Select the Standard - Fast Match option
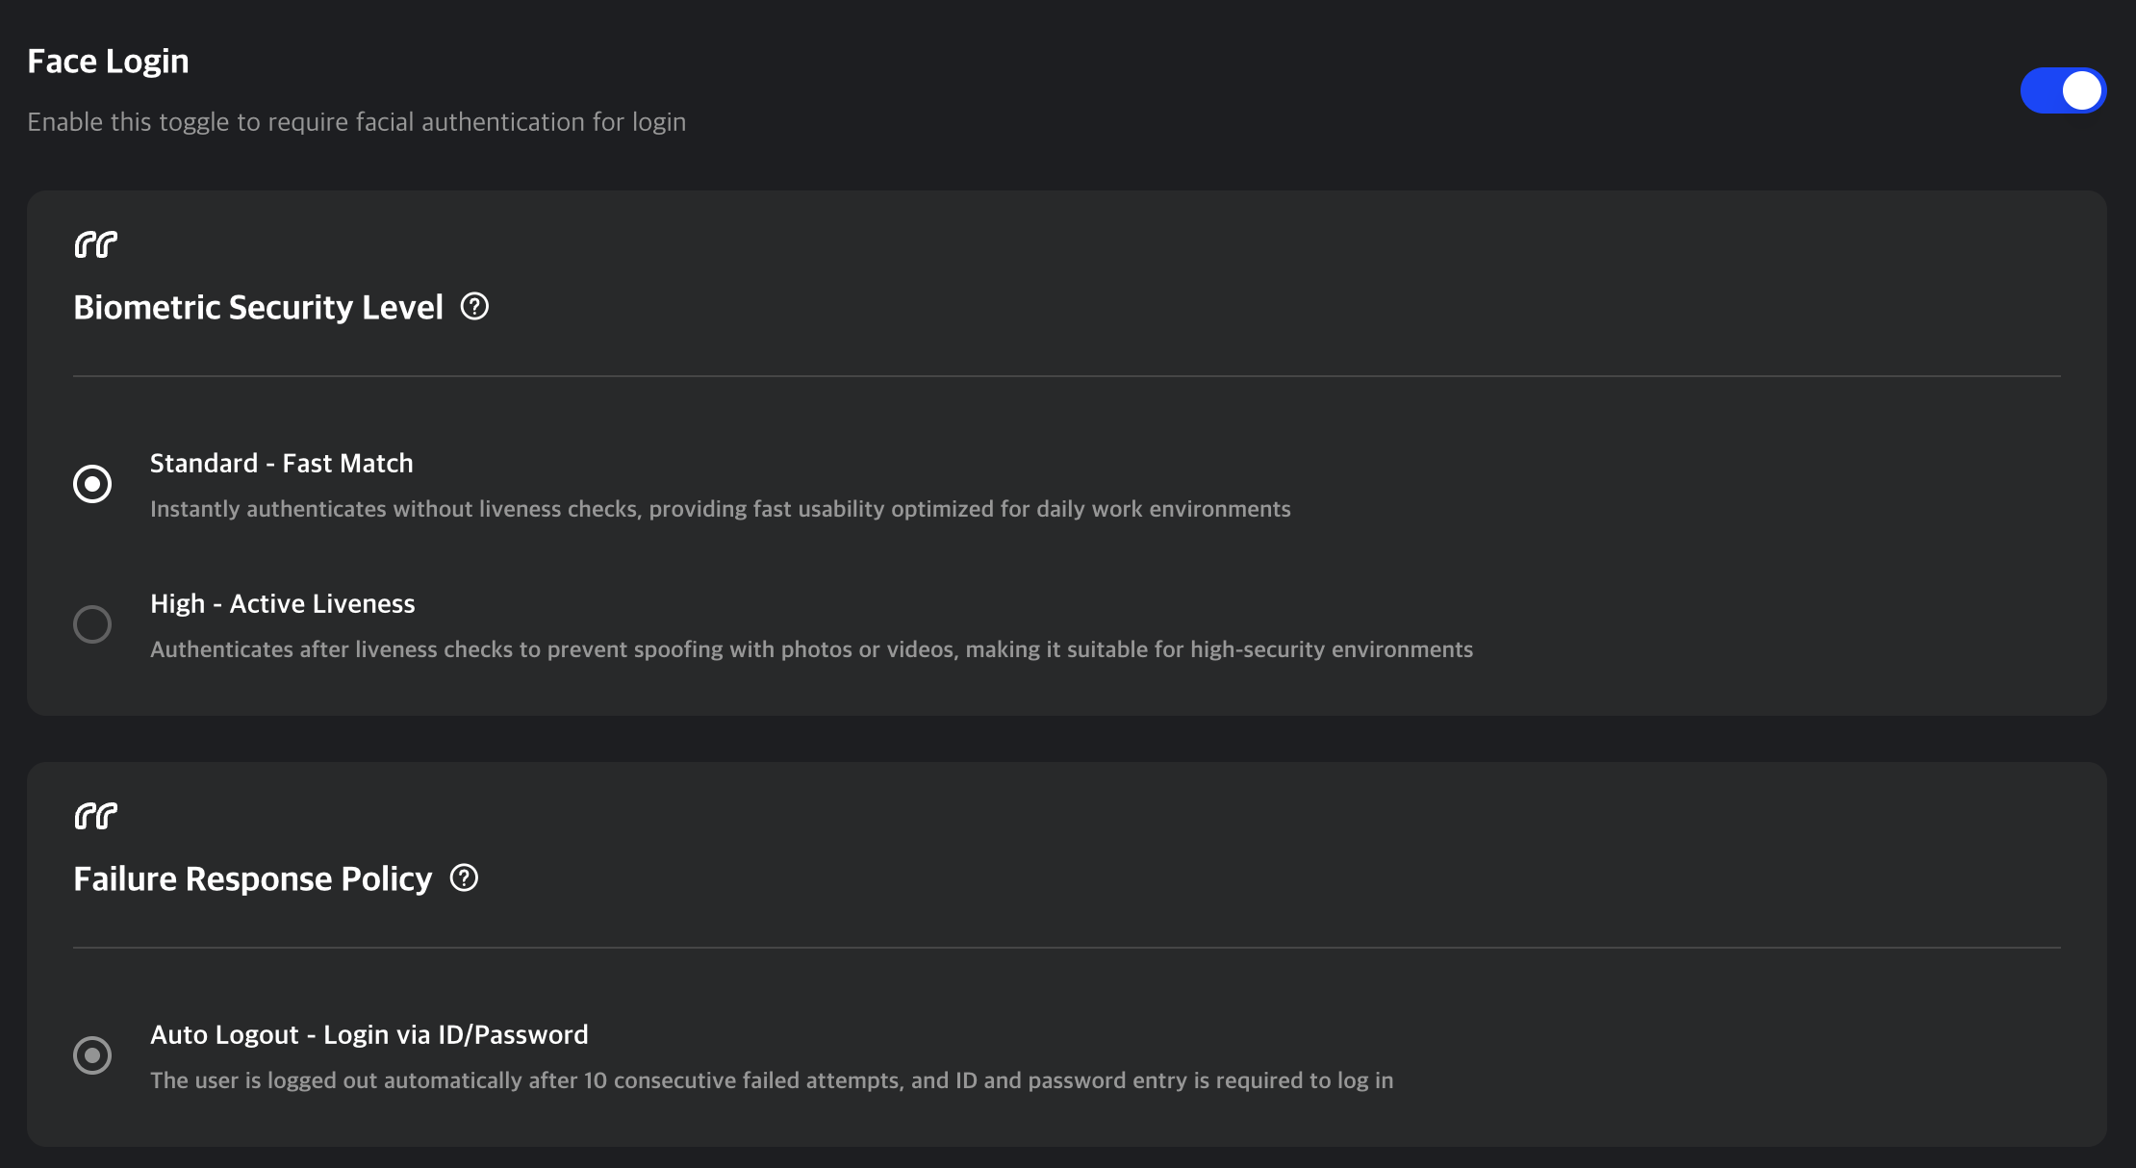 coord(92,484)
